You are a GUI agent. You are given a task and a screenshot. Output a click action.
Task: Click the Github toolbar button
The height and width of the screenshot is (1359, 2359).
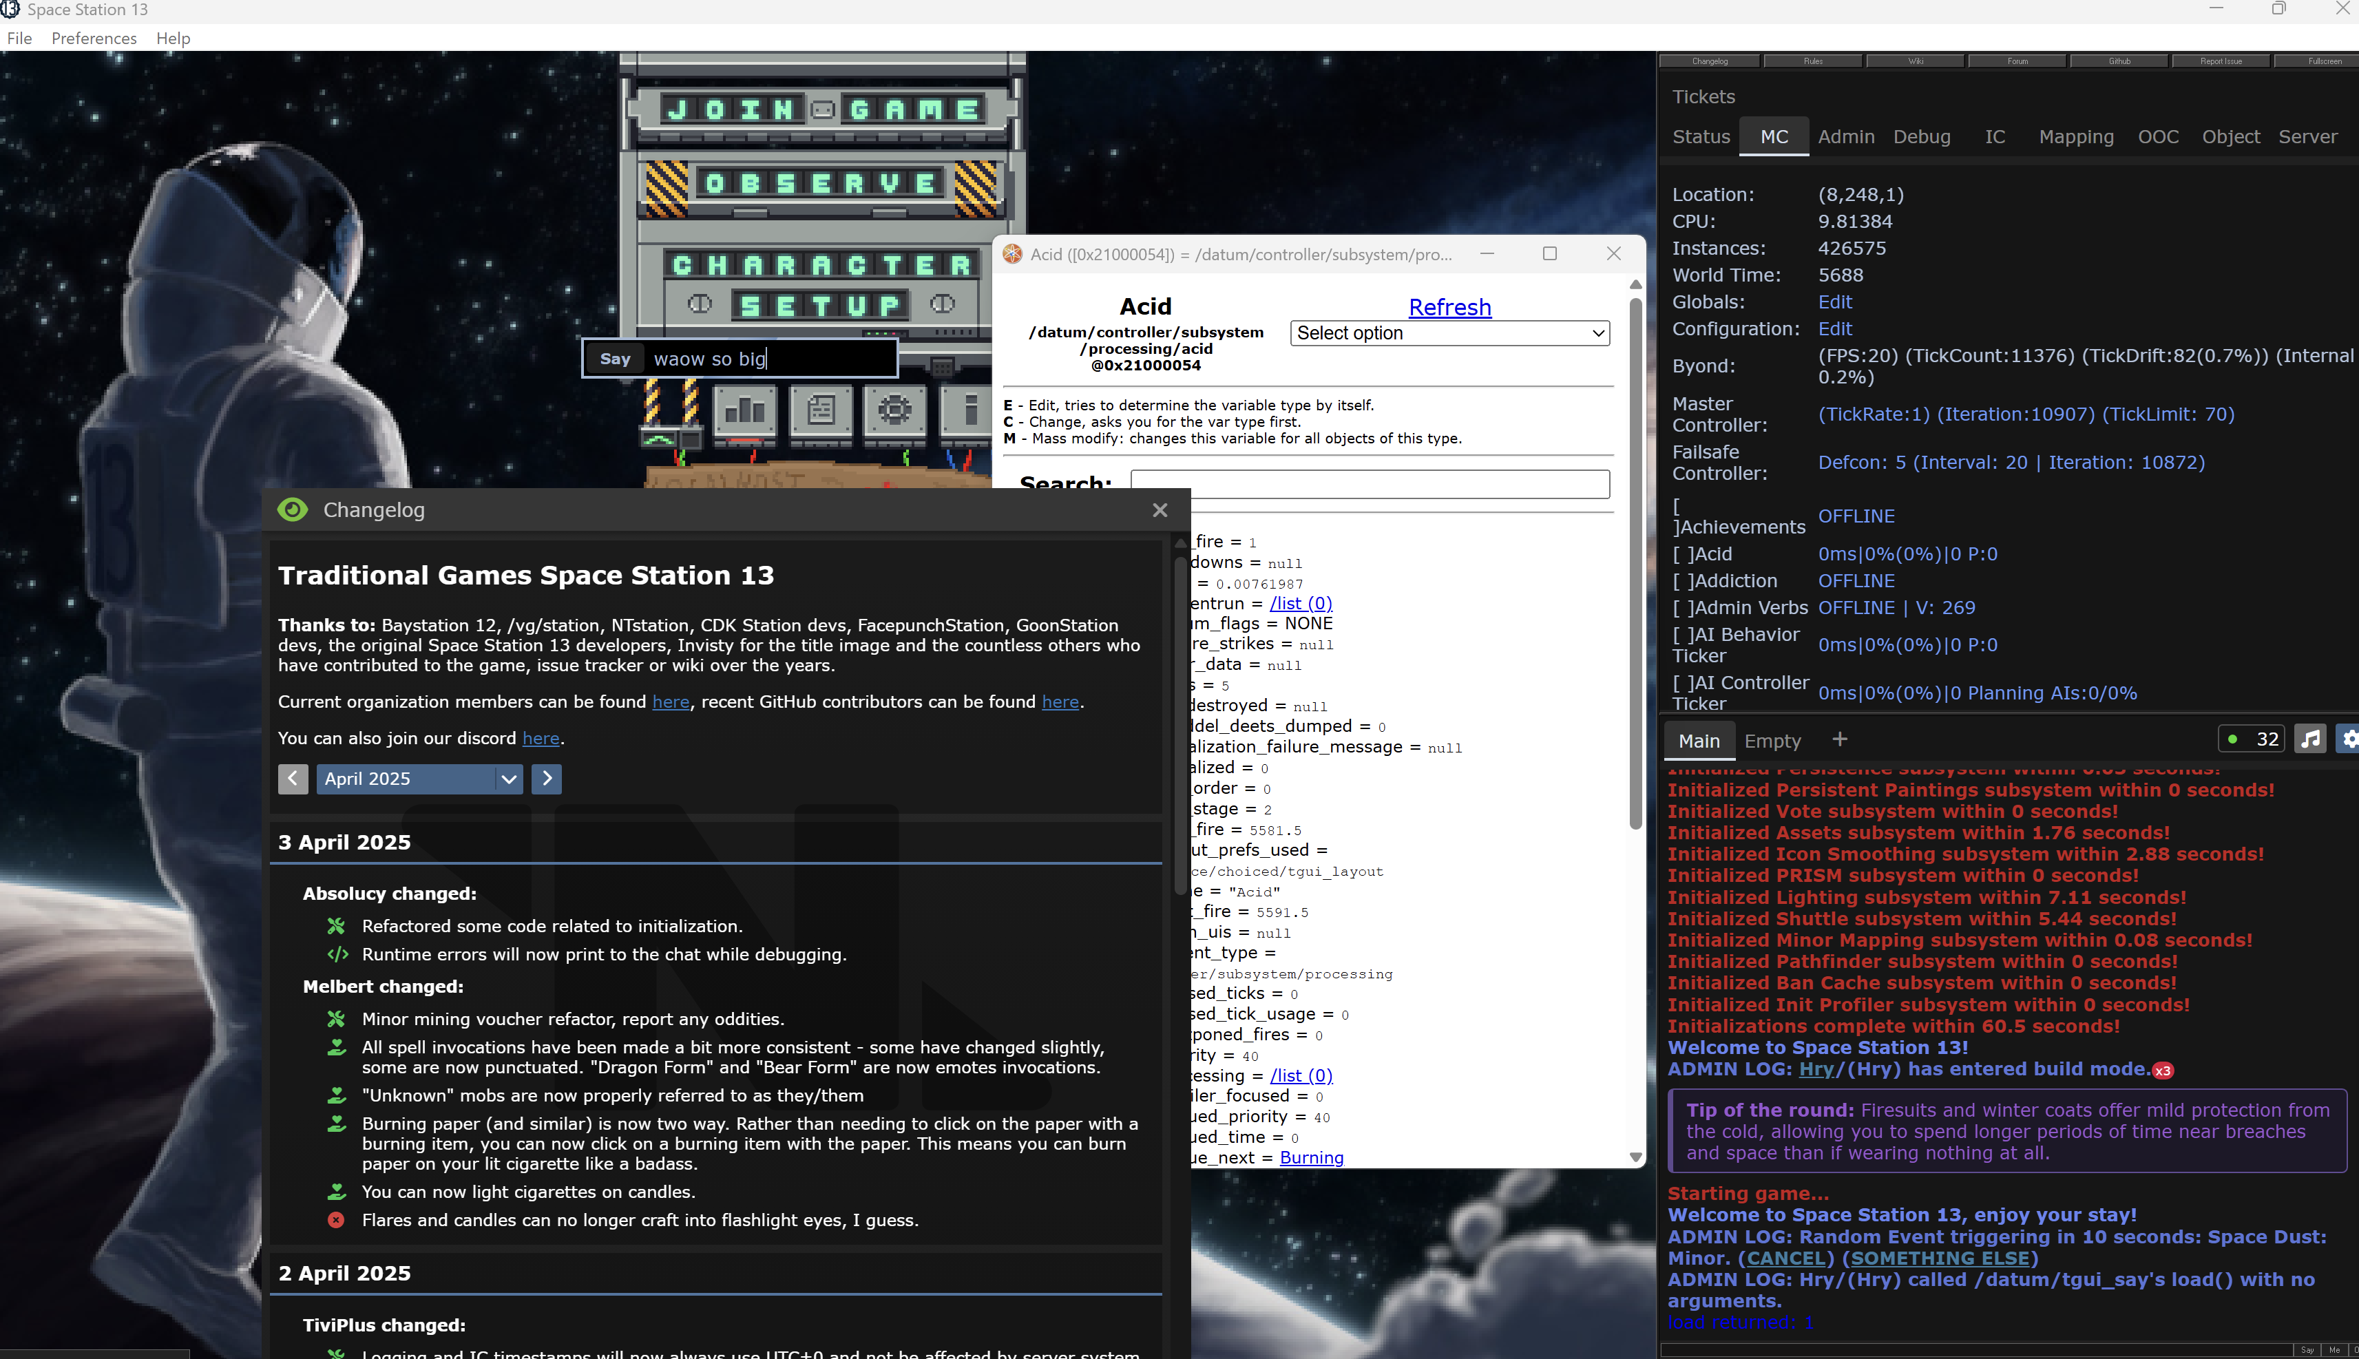pyautogui.click(x=2120, y=61)
